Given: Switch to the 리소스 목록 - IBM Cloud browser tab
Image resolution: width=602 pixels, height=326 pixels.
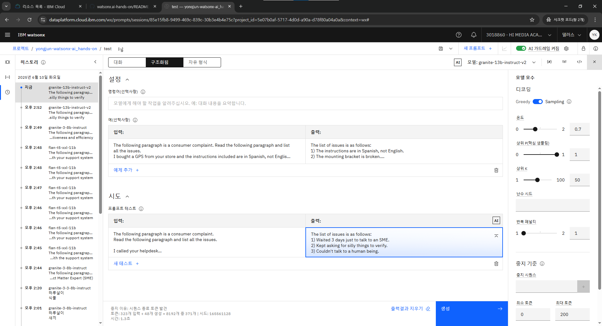Looking at the screenshot, I should pyautogui.click(x=44, y=6).
